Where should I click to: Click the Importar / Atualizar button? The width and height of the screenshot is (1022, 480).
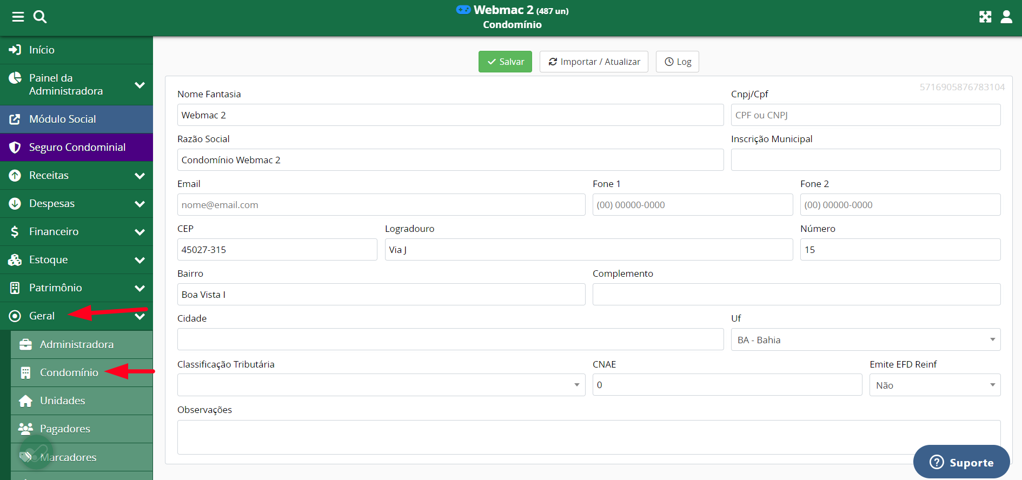594,62
